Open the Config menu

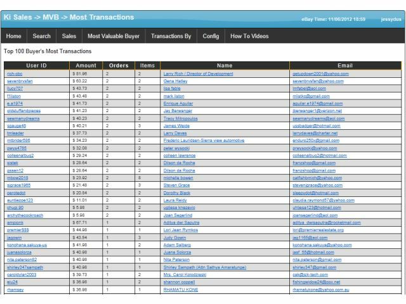tap(211, 37)
